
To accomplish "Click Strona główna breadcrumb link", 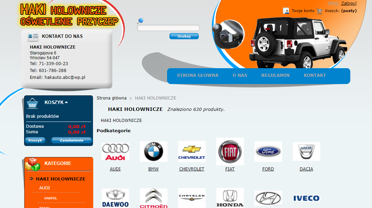I will pyautogui.click(x=112, y=98).
